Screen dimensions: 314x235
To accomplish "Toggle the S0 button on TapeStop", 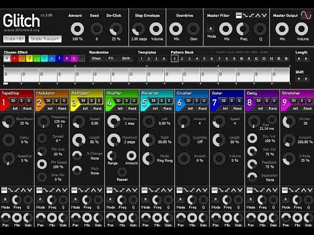I will (13, 101).
